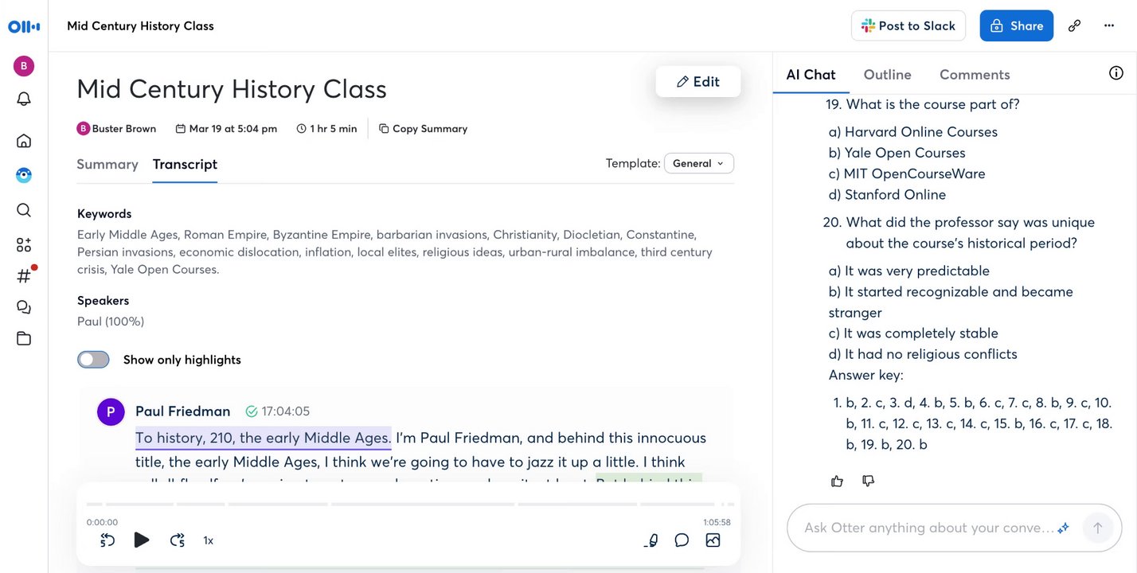Click the Share button

[1016, 25]
